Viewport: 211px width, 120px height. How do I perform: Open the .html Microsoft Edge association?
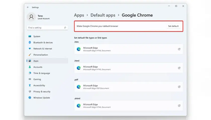click(129, 68)
